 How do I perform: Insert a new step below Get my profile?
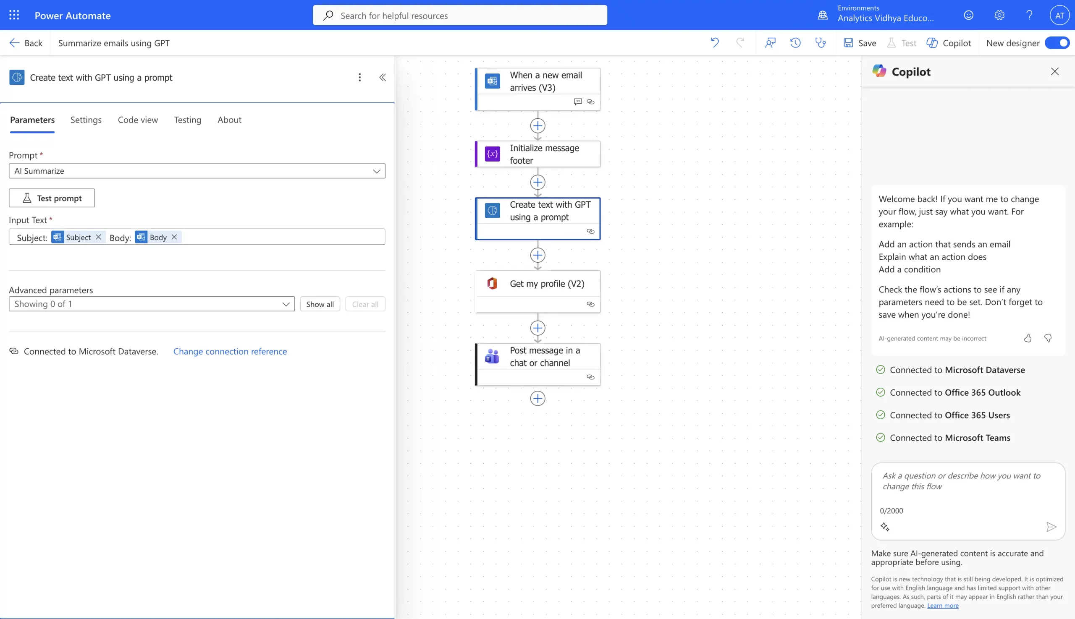(537, 328)
